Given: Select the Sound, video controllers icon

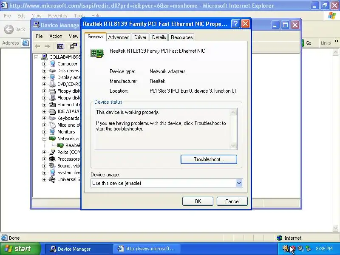Looking at the screenshot, I should pyautogui.click(x=52, y=166).
